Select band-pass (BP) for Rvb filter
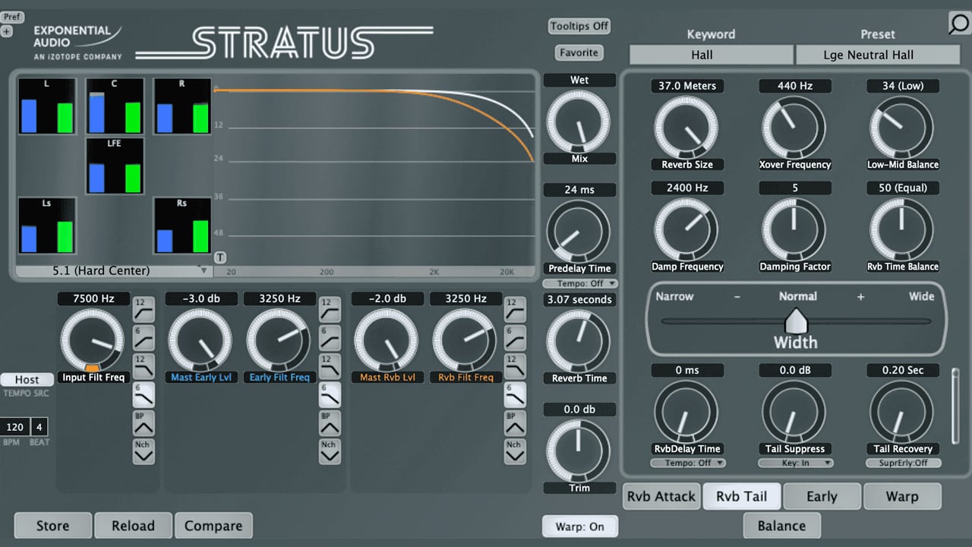The height and width of the screenshot is (547, 972). pos(515,423)
